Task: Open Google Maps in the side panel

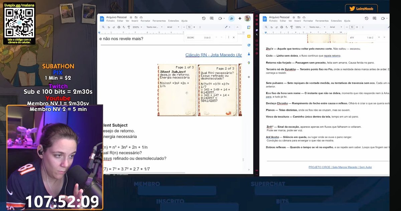Action: point(249,63)
